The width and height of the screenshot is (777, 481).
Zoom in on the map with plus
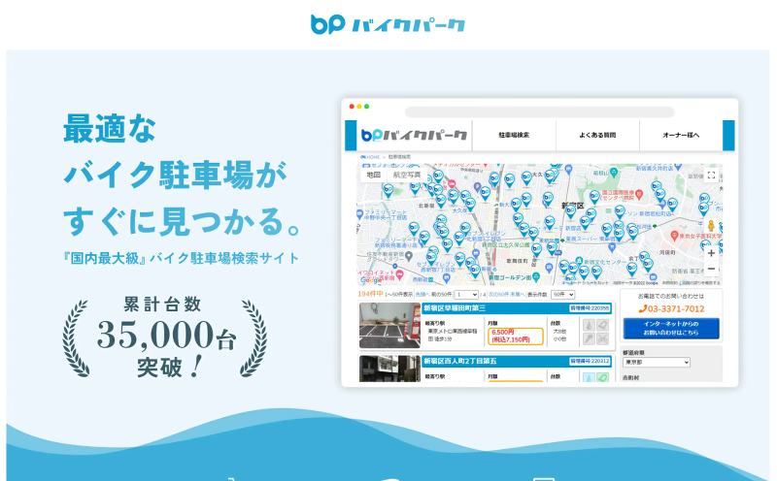[x=711, y=253]
